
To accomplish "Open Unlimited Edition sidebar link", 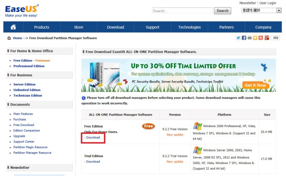I will click(27, 90).
